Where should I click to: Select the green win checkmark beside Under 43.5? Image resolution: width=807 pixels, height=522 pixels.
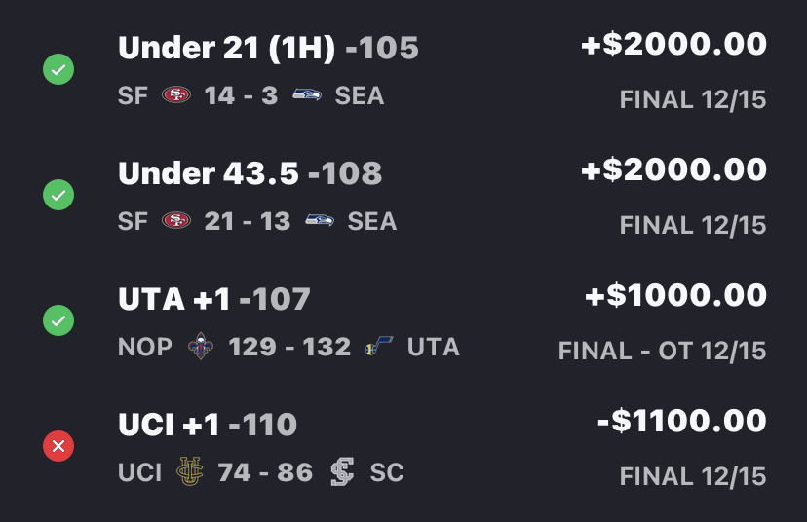pos(58,196)
